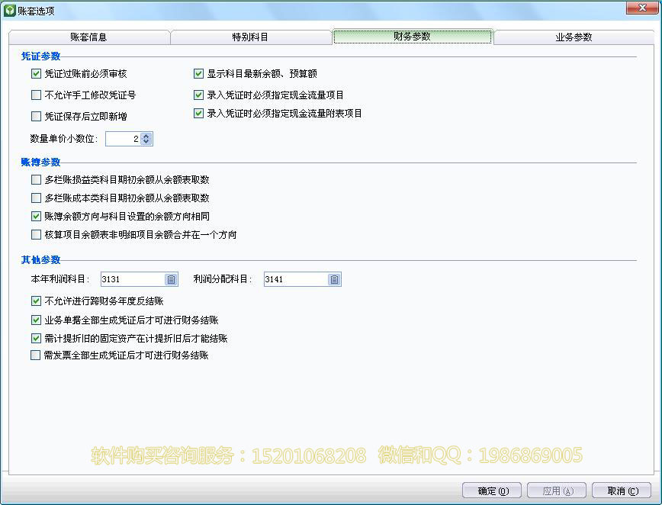
Task: Enable 凭证保存后立即新增
Action: (x=36, y=116)
